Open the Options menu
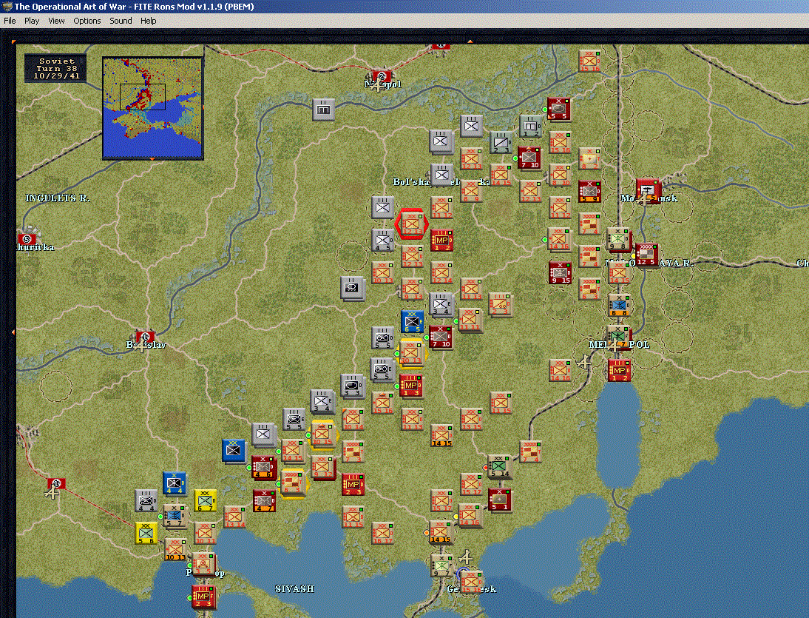Image resolution: width=809 pixels, height=618 pixels. pyautogui.click(x=87, y=21)
